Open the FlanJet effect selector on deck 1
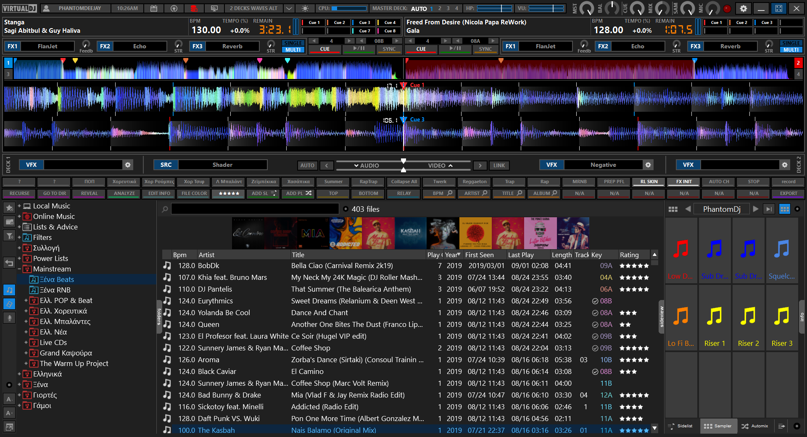The image size is (807, 437). (x=47, y=46)
